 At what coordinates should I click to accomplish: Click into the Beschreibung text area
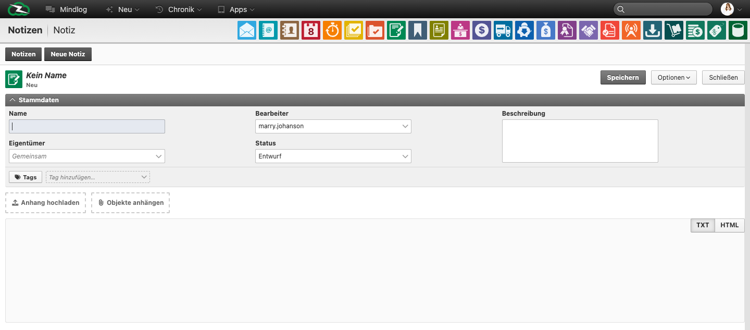pyautogui.click(x=580, y=141)
